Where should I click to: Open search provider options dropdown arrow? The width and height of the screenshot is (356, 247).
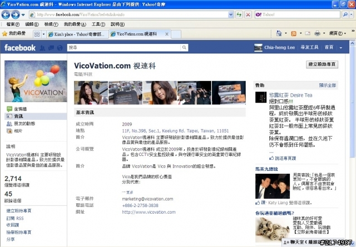tap(351, 15)
